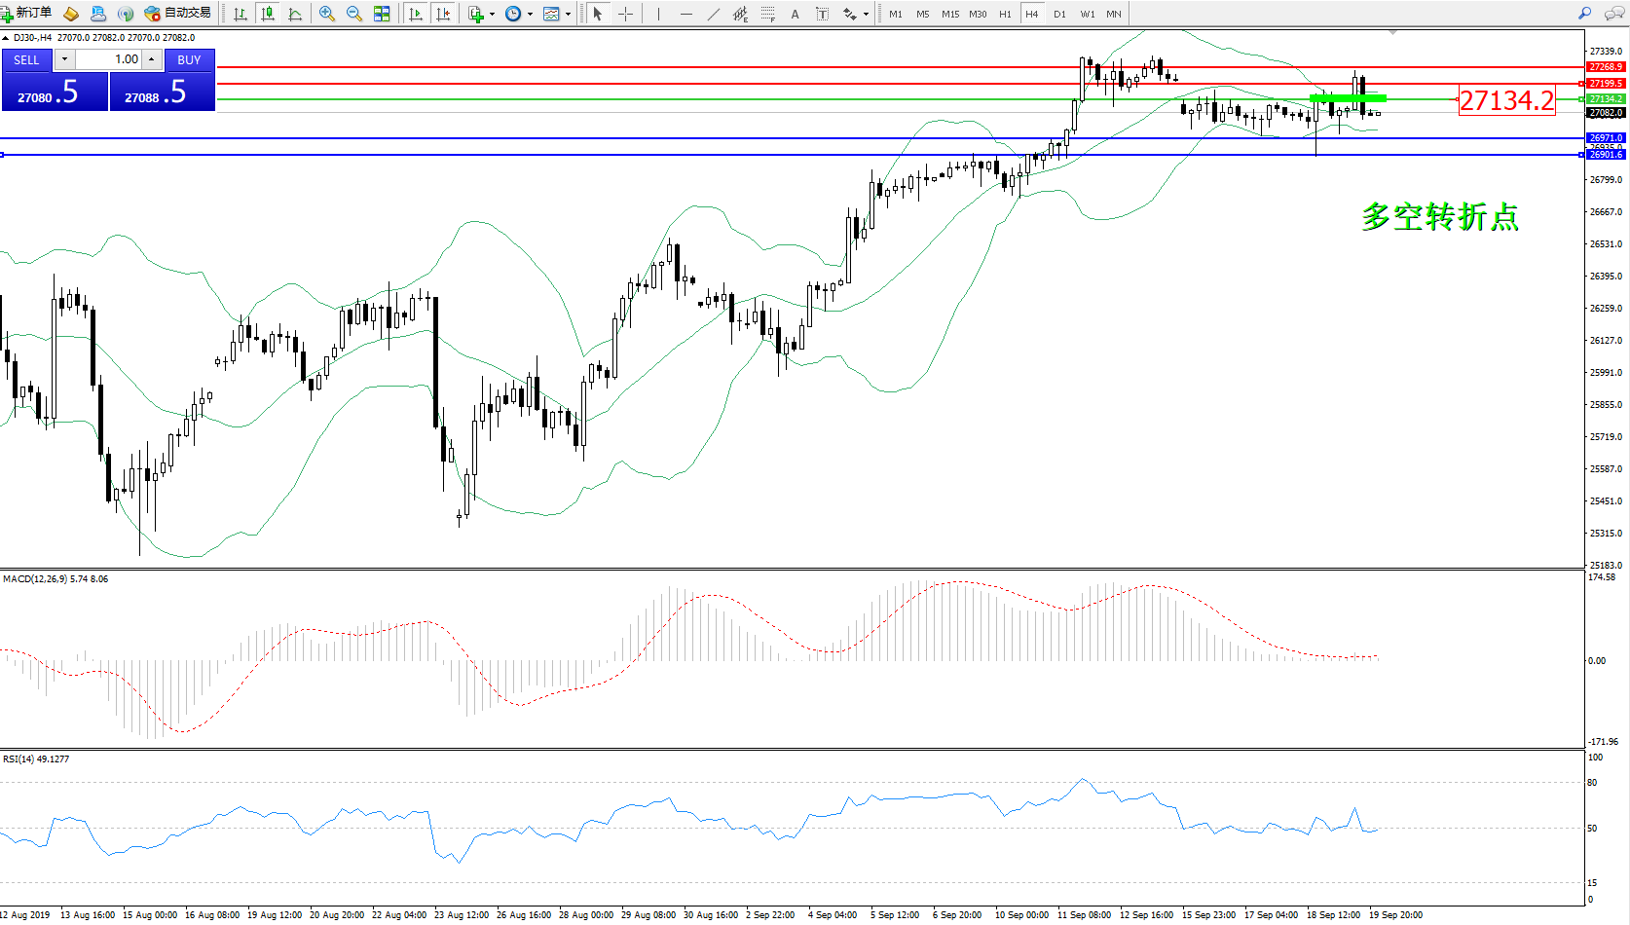Image resolution: width=1630 pixels, height=925 pixels.
Task: Click the BUY button
Action: pyautogui.click(x=189, y=59)
